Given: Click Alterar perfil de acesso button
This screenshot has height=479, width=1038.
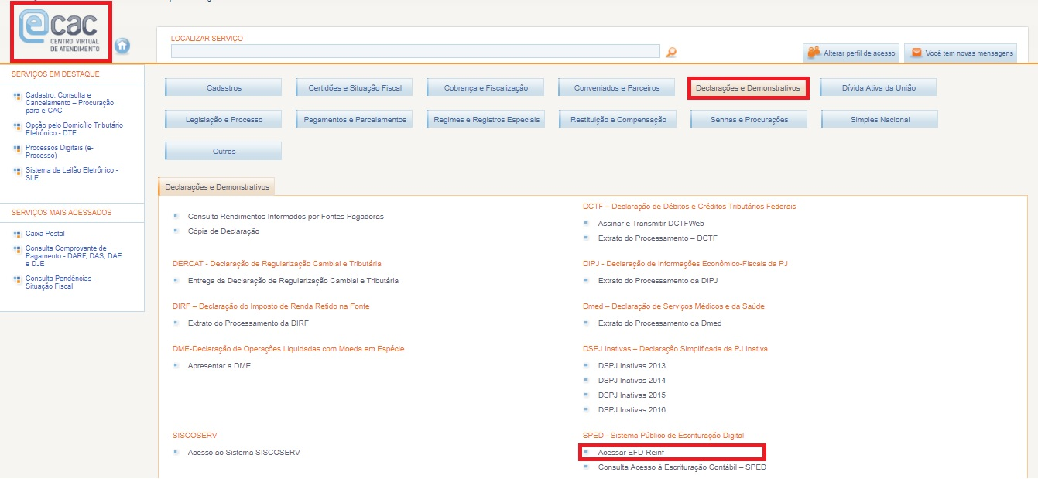Looking at the screenshot, I should pos(851,53).
